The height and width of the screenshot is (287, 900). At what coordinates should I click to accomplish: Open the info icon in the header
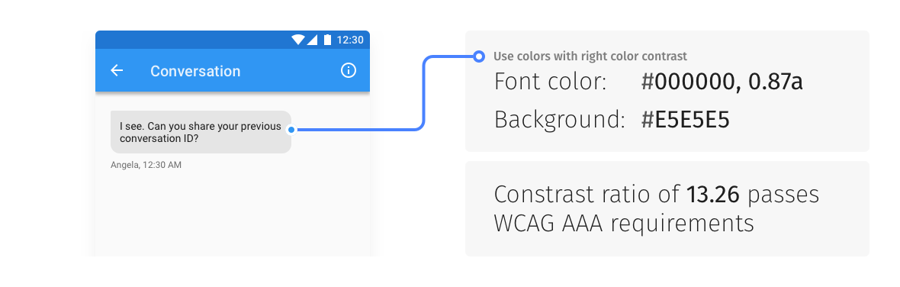point(349,70)
